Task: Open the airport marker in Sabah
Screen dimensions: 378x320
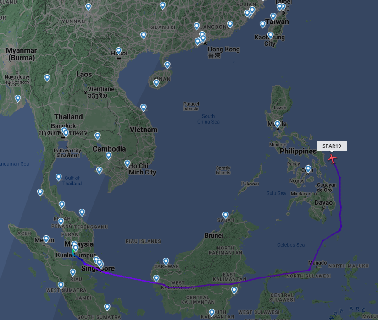Action: pos(225,215)
